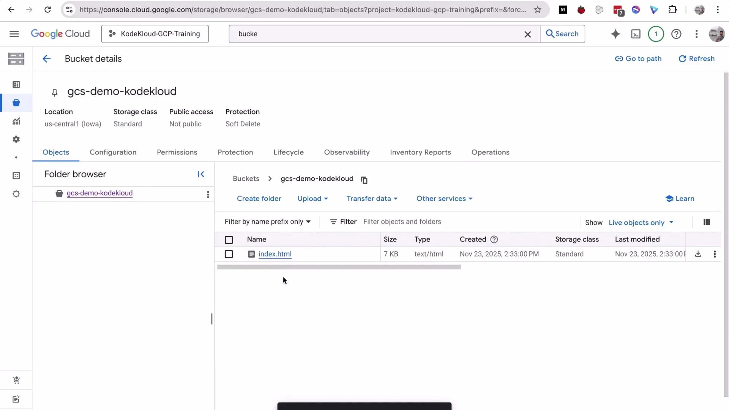Screen dimensions: 729x410
Task: Click the Created column help icon
Action: click(494, 240)
